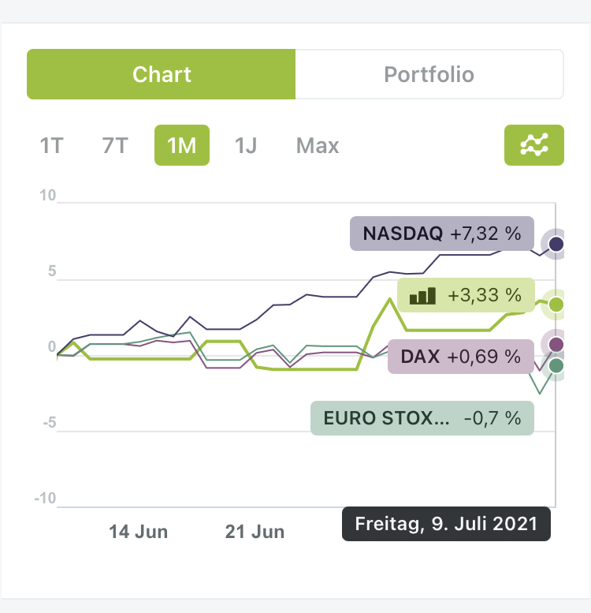The width and height of the screenshot is (591, 613).
Task: Click the EURO STOXX endpoint dot
Action: point(556,365)
